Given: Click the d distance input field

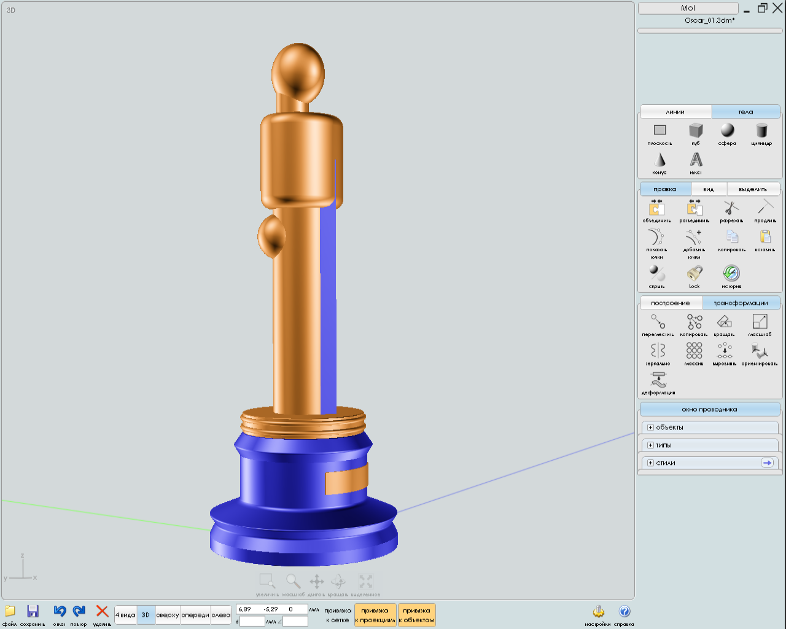Looking at the screenshot, I should (x=252, y=621).
